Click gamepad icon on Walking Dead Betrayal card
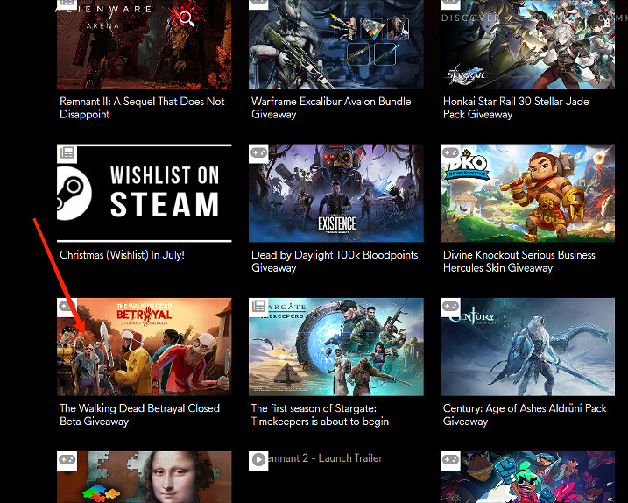The height and width of the screenshot is (503, 628). click(67, 307)
